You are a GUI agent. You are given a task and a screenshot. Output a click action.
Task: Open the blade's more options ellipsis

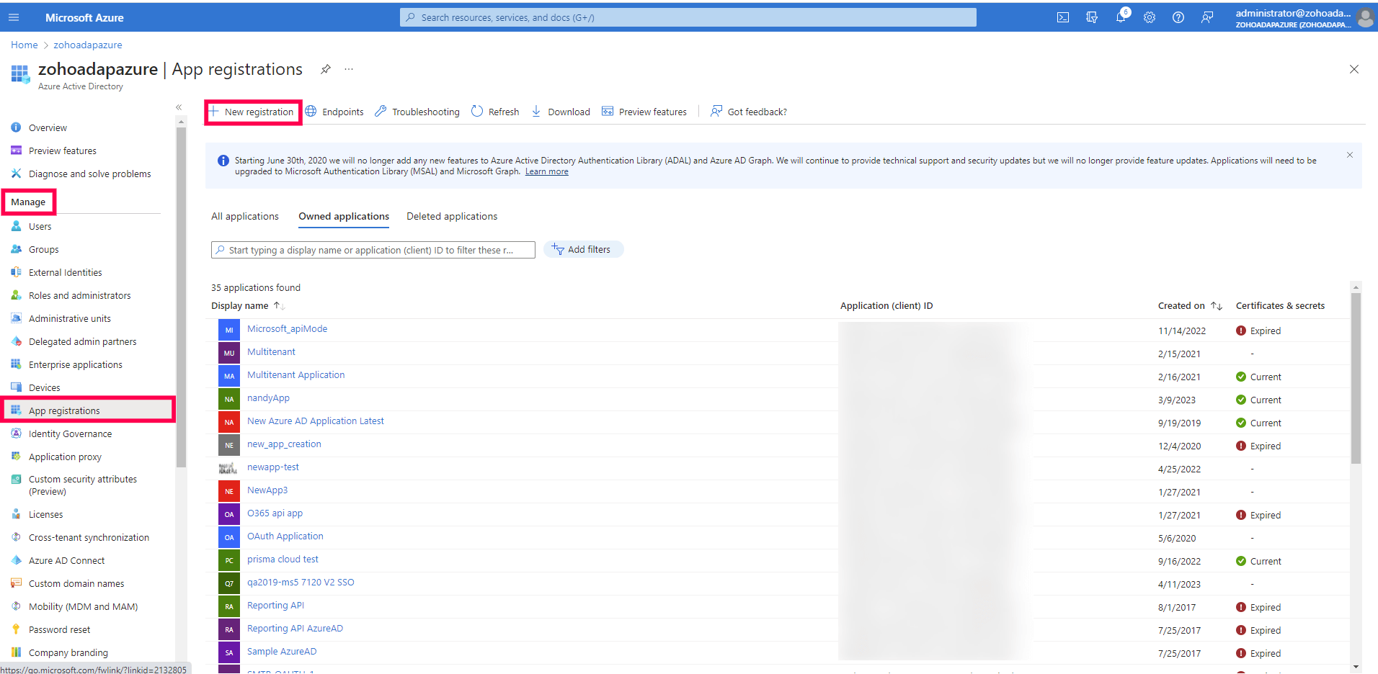tap(349, 69)
